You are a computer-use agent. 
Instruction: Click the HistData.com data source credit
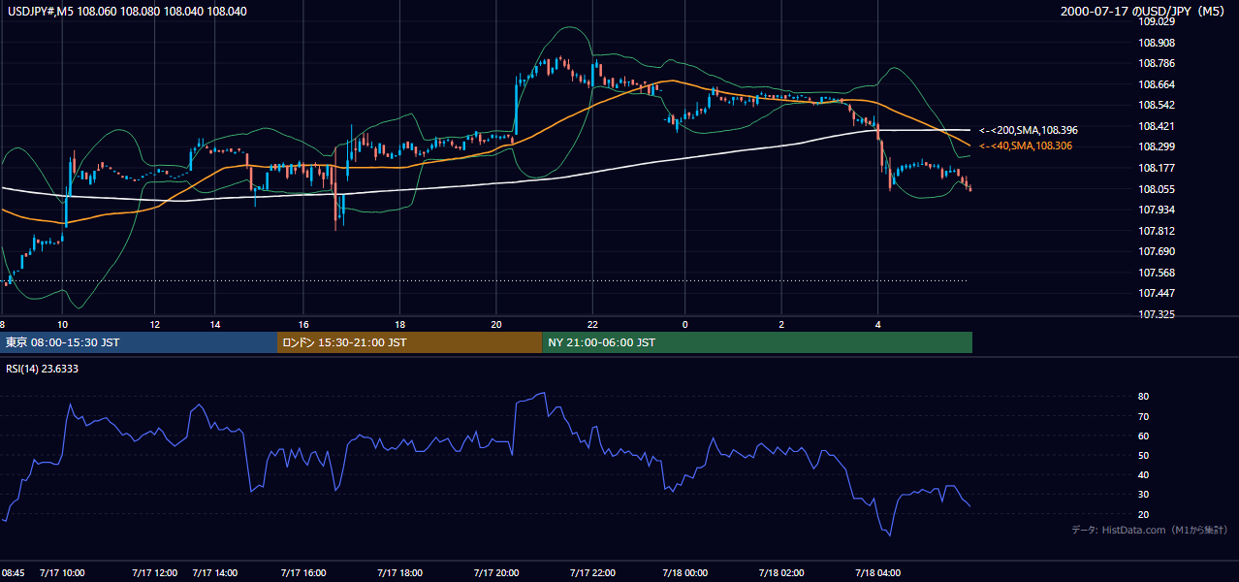click(x=1150, y=530)
